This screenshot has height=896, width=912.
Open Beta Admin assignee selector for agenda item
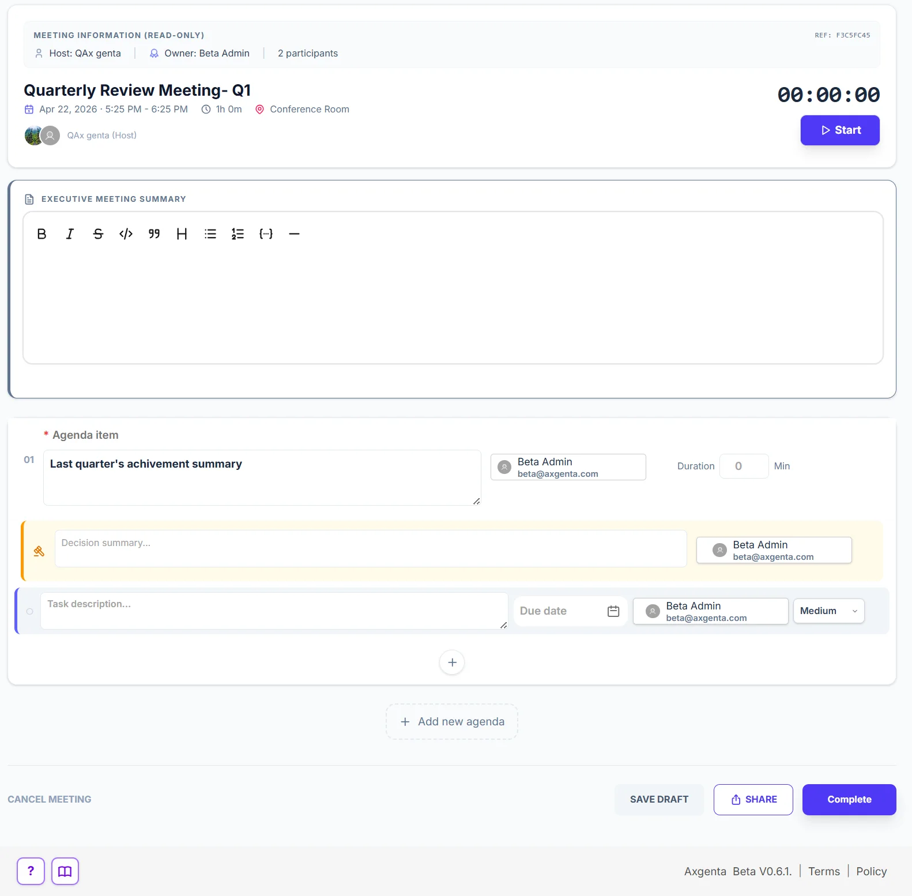[568, 467]
